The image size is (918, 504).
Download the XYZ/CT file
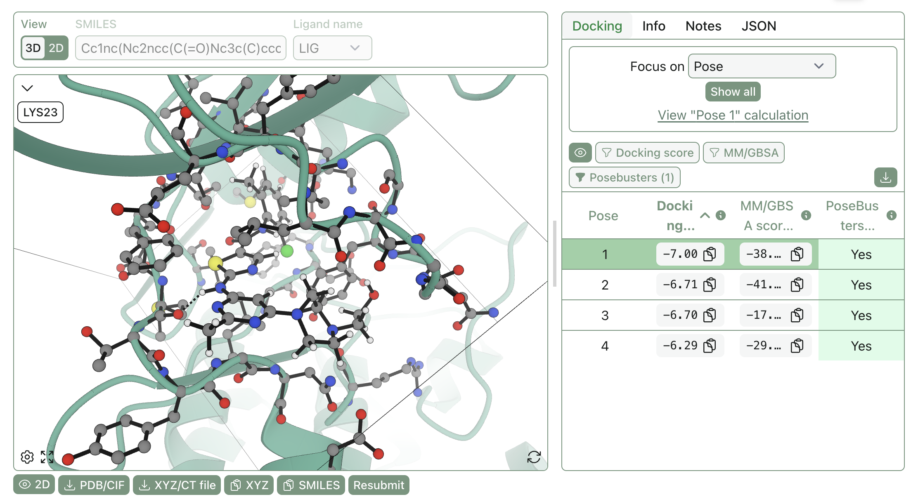click(x=177, y=485)
